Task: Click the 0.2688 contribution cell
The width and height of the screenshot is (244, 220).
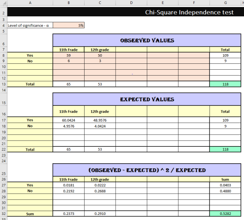Action: pos(100,191)
